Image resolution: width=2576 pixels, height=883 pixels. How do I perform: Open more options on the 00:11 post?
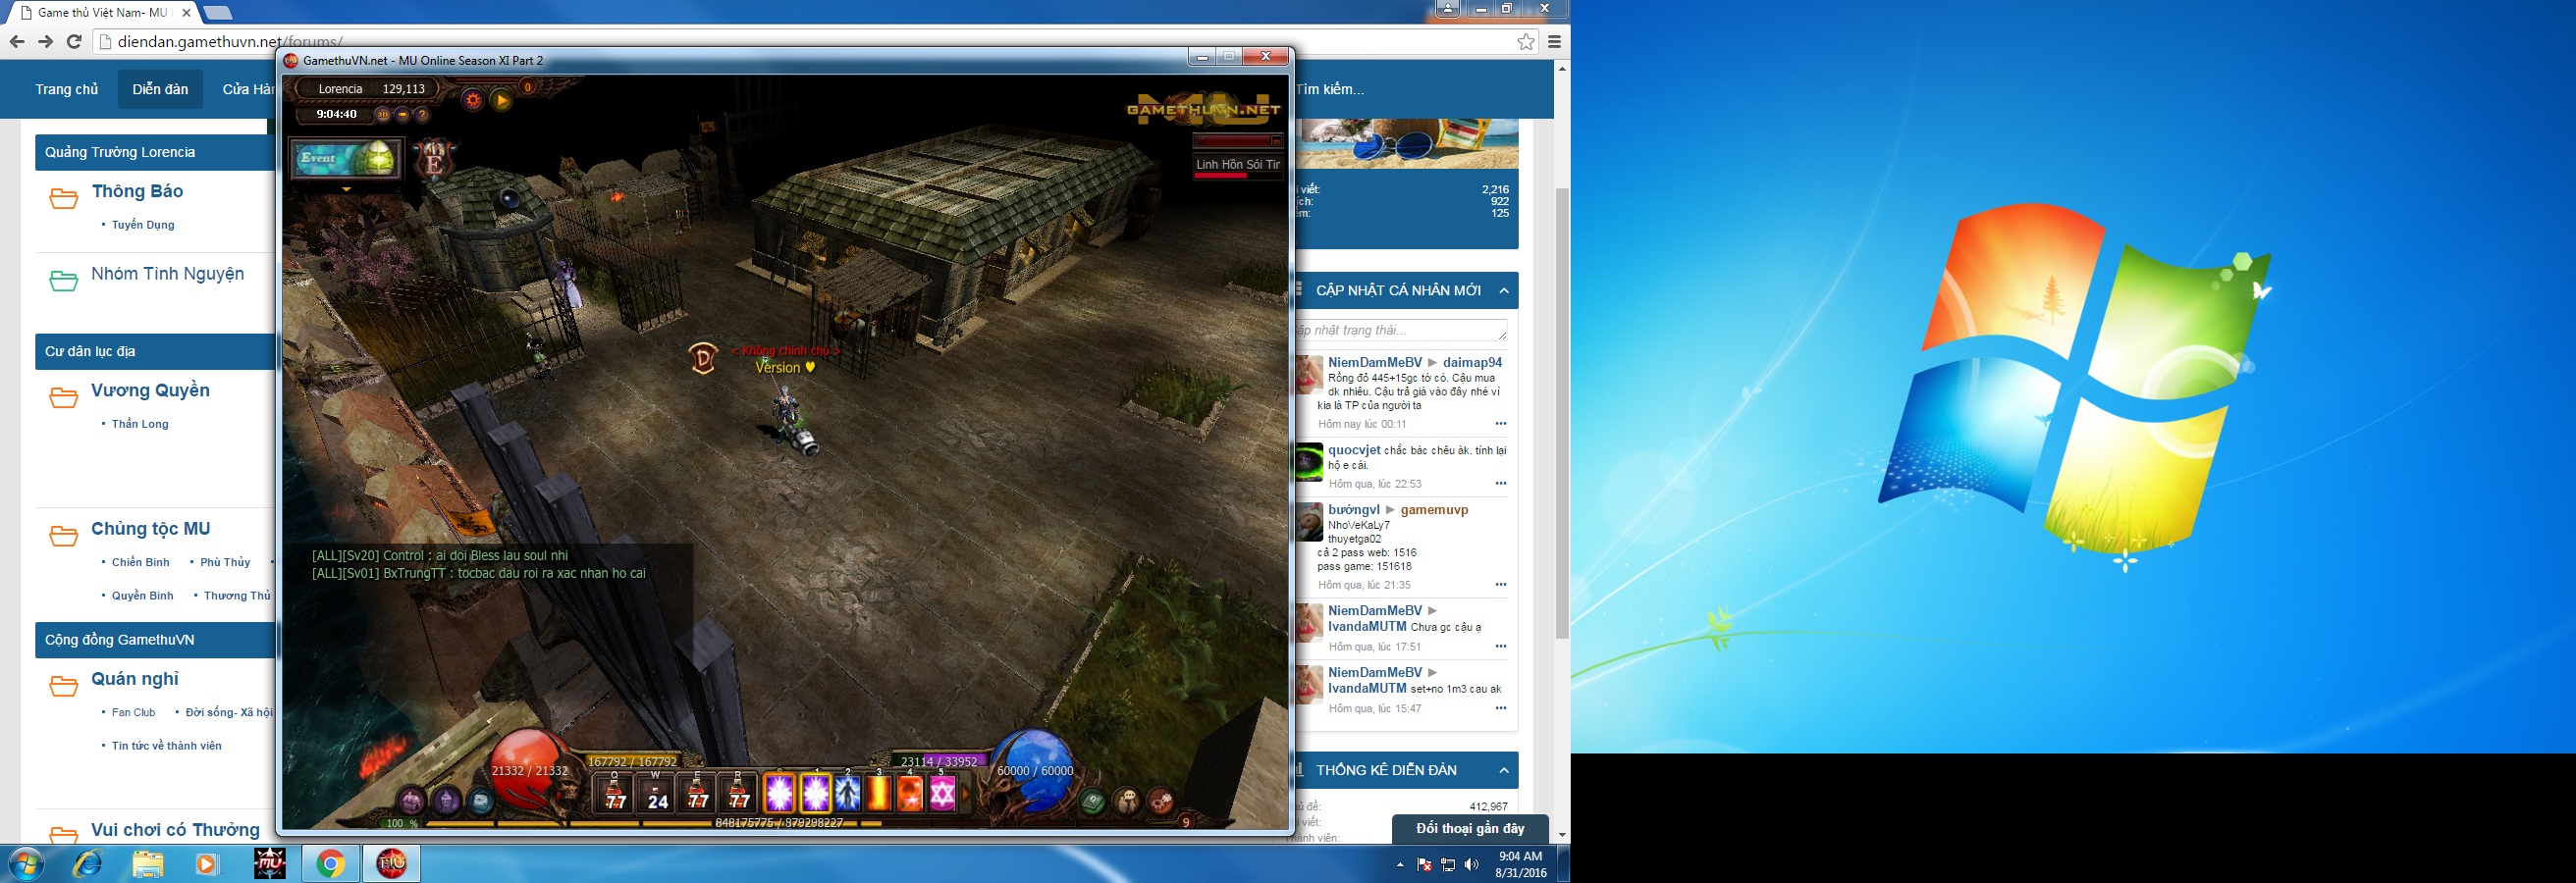[1501, 424]
